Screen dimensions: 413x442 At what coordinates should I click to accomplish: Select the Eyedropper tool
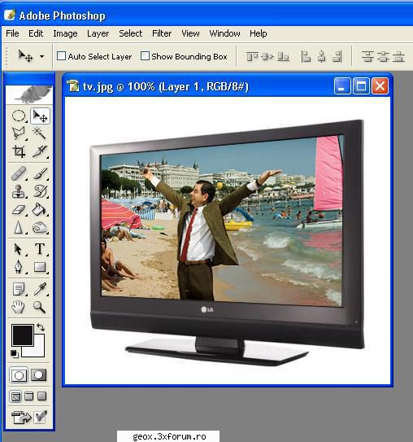[x=40, y=289]
